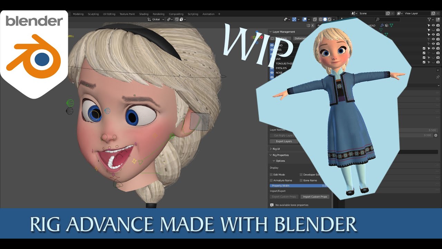
Task: Click the remove View Layer X icon
Action: tap(438, 13)
